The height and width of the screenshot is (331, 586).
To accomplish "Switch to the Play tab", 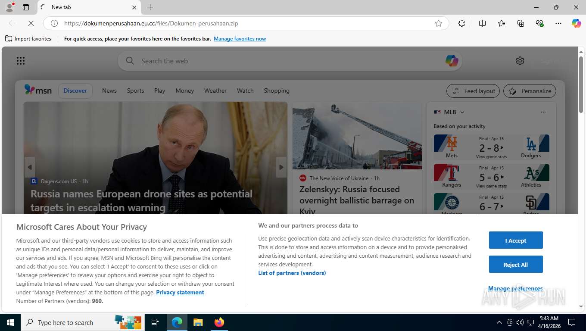I will pyautogui.click(x=159, y=91).
